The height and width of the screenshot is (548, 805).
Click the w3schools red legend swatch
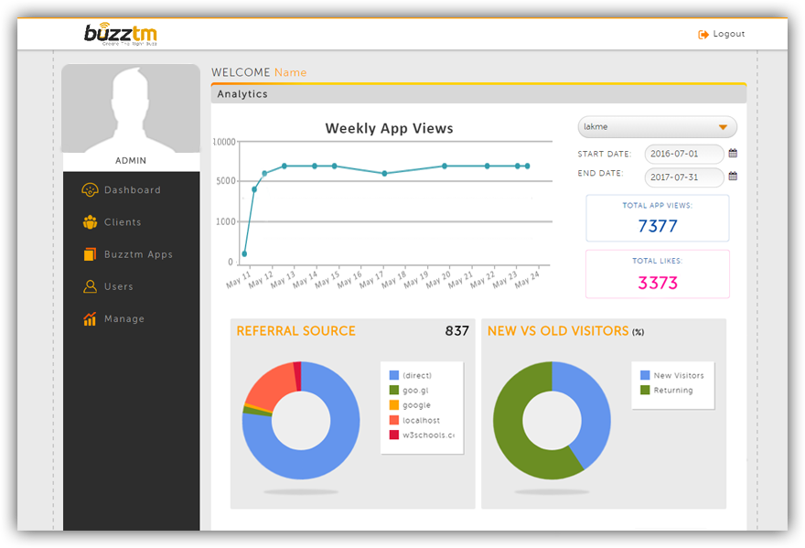coord(393,435)
